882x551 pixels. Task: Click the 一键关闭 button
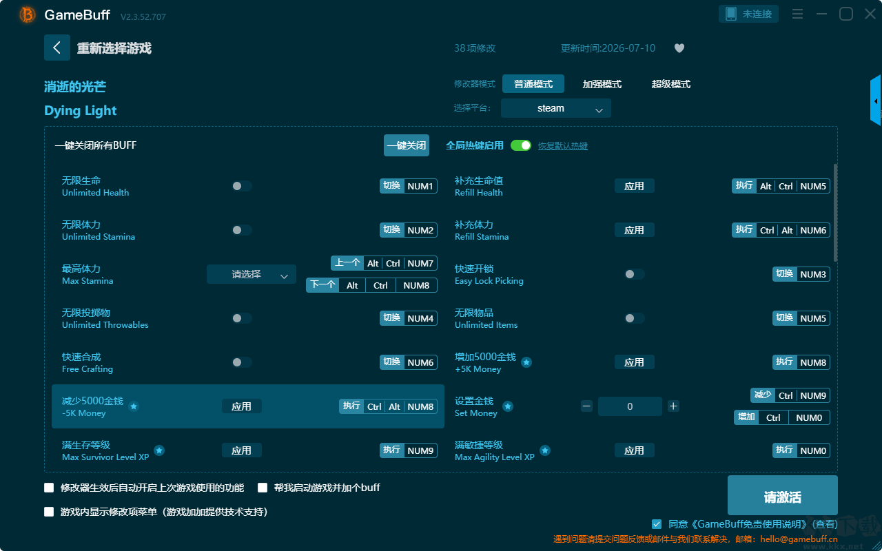click(407, 145)
